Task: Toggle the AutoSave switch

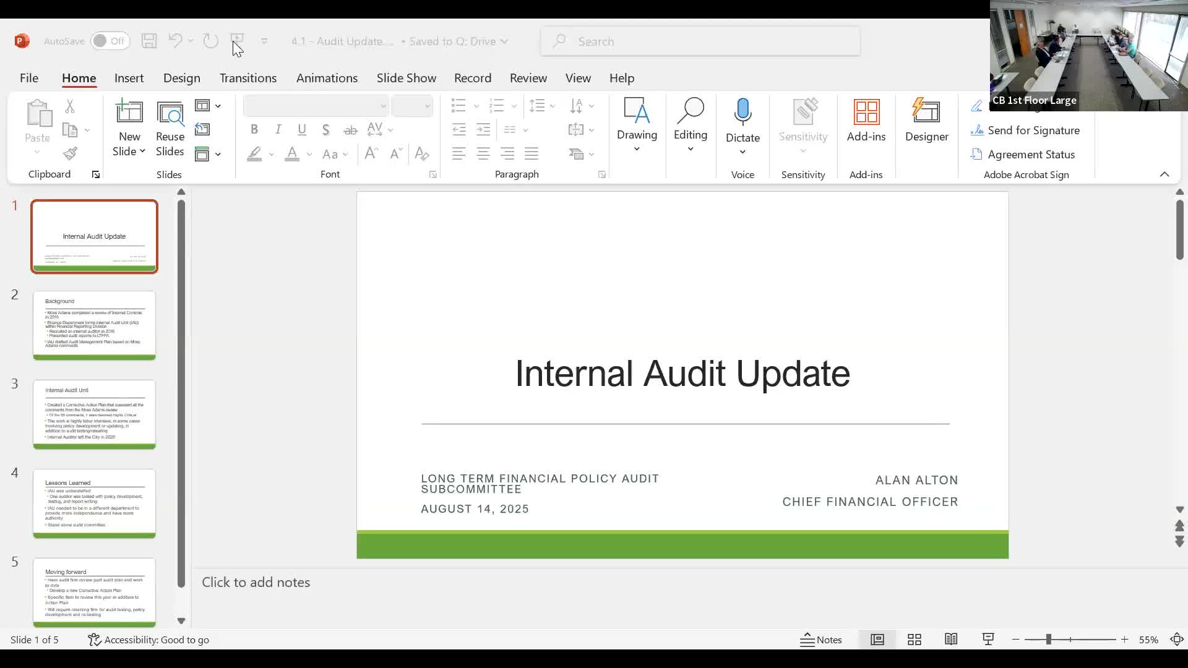Action: coord(110,41)
